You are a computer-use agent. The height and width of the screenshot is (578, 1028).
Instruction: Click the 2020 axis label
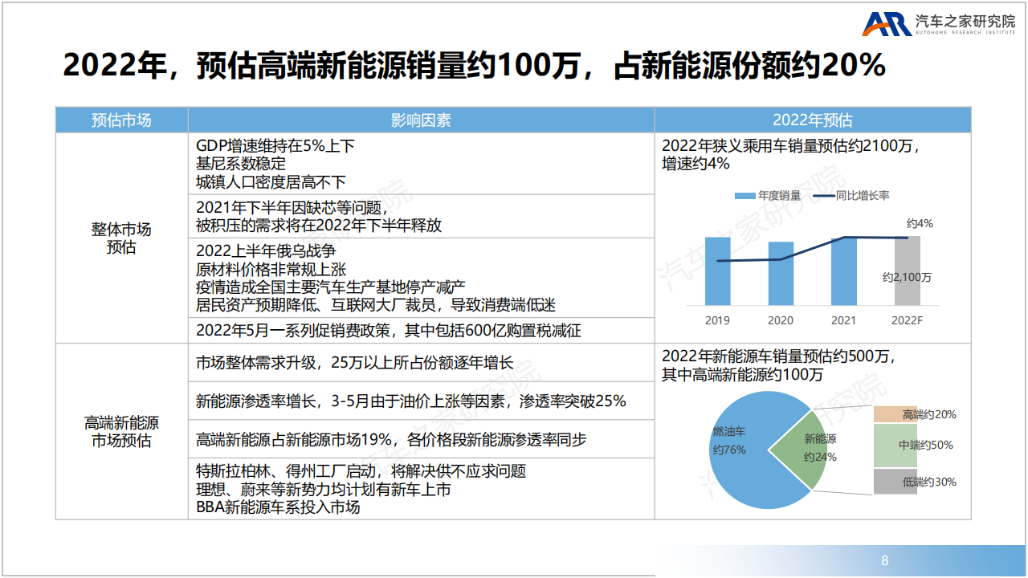781,320
